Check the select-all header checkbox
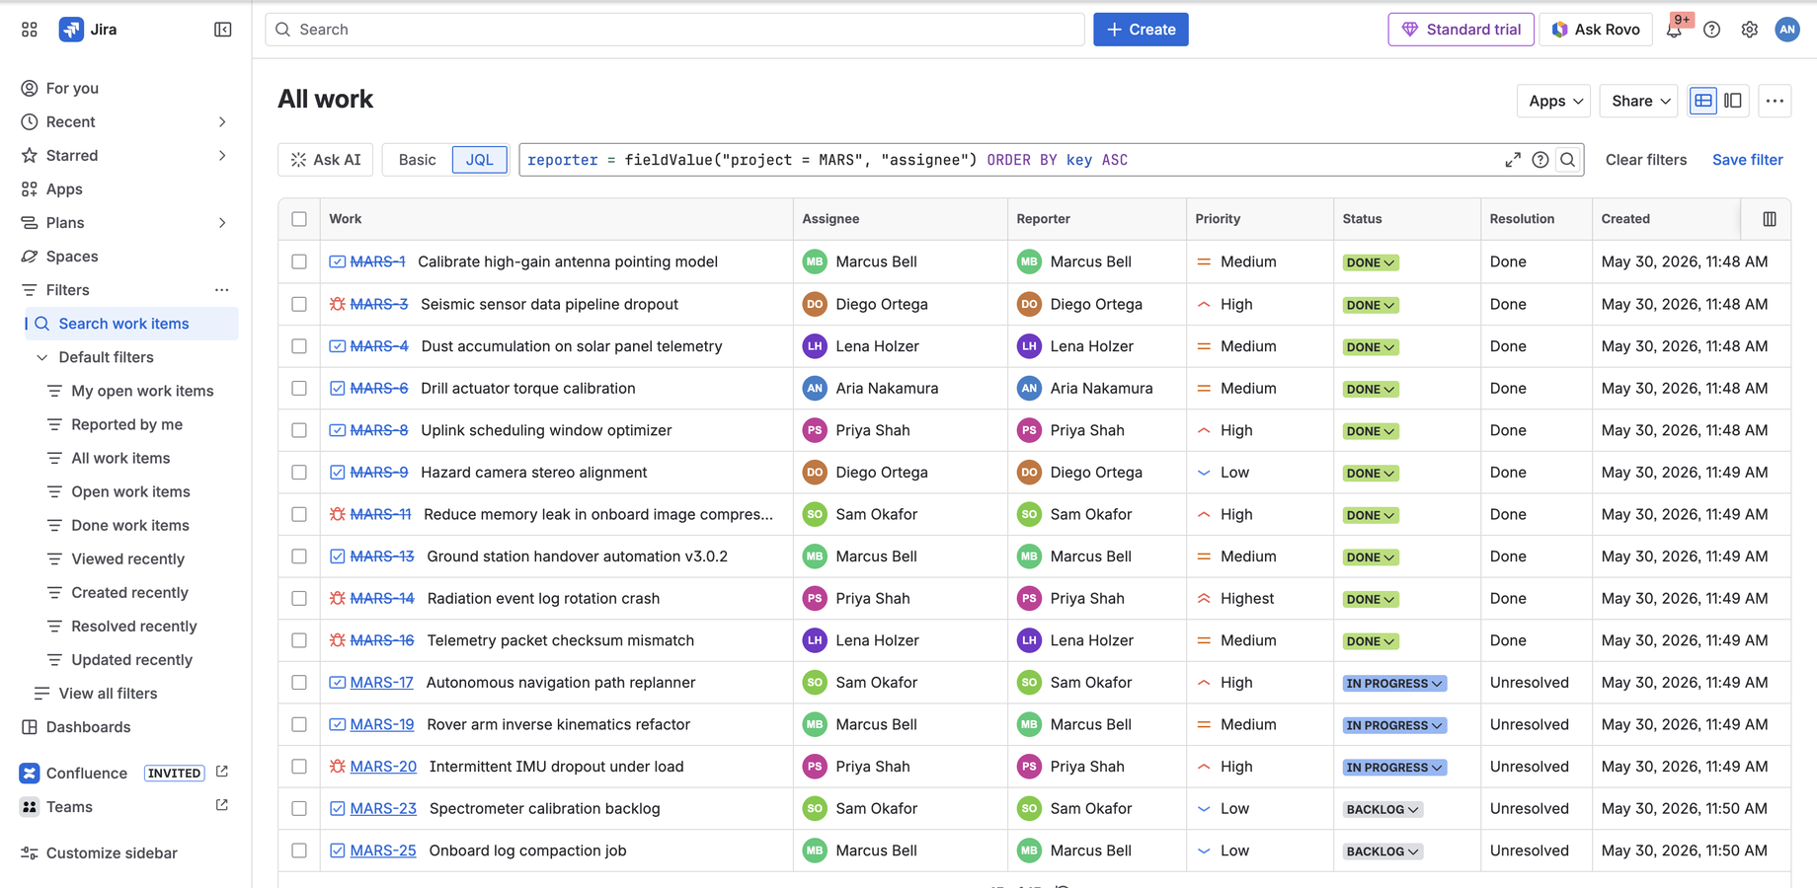Viewport: 1817px width, 888px height. [x=299, y=219]
